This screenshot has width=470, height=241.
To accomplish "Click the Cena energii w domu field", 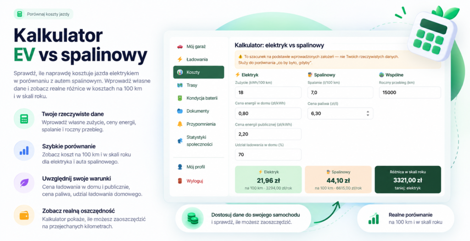I will pos(268,114).
